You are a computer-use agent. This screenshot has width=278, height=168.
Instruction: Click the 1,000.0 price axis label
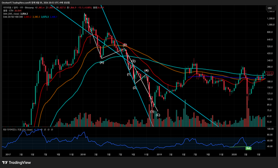pyautogui.click(x=271, y=25)
